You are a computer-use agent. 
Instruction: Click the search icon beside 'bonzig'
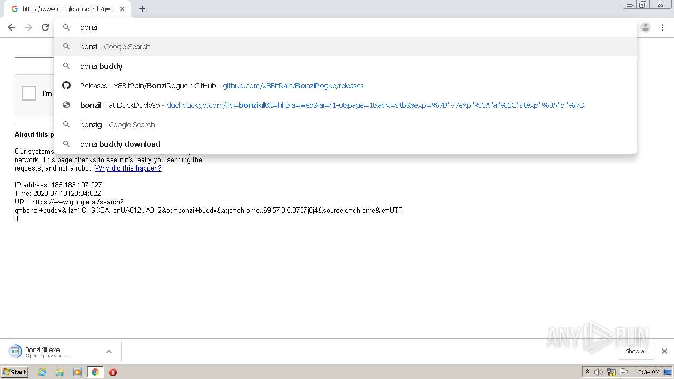pos(66,124)
